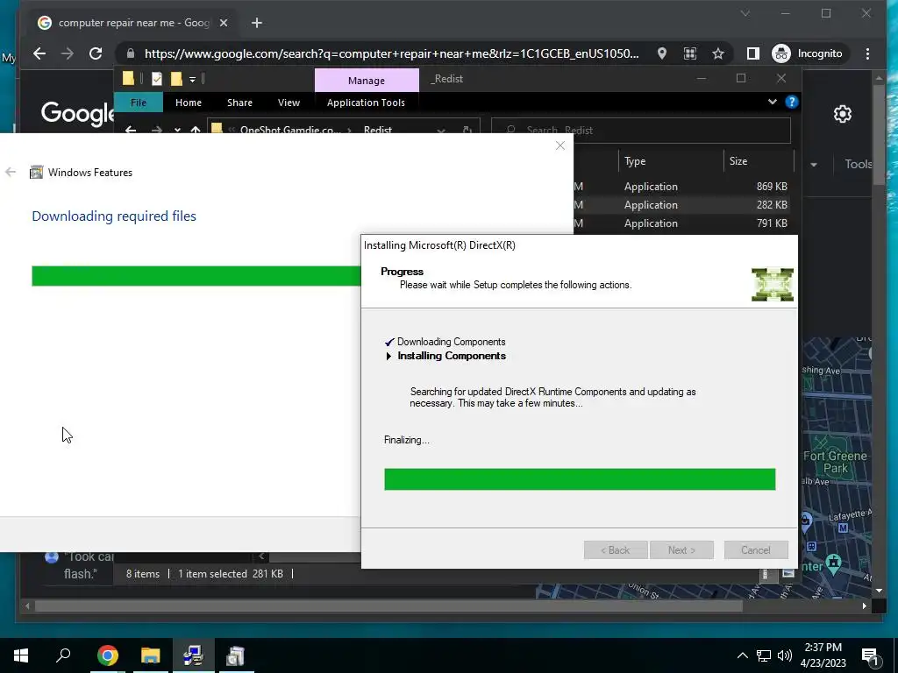Open customize quick access toolbar dropdown

coord(192,79)
